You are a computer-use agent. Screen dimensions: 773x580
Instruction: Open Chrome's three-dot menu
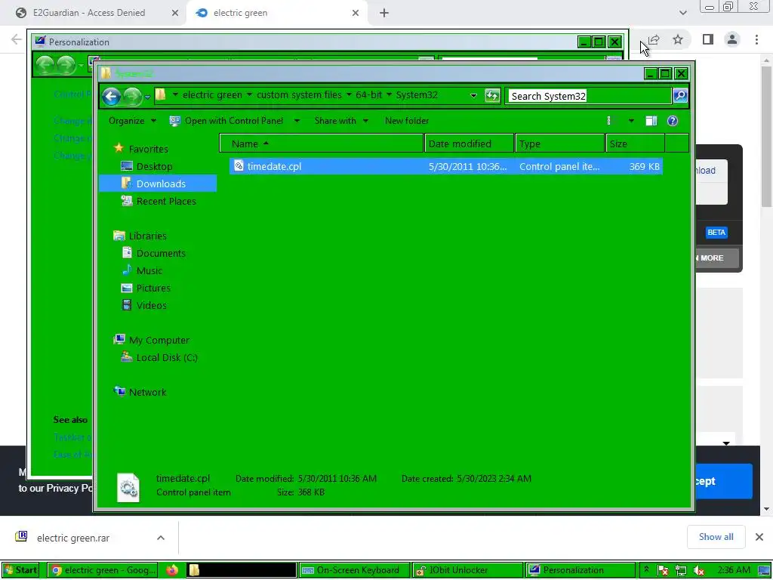[756, 39]
